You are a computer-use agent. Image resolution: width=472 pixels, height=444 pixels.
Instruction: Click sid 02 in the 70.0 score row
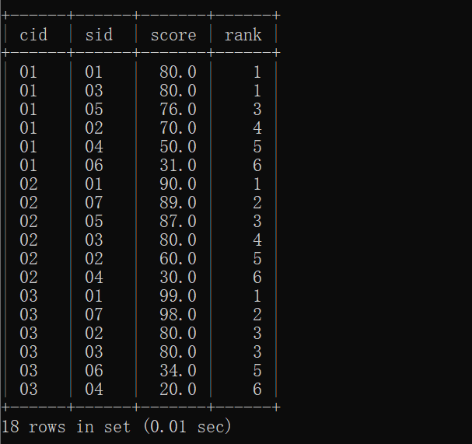(94, 128)
